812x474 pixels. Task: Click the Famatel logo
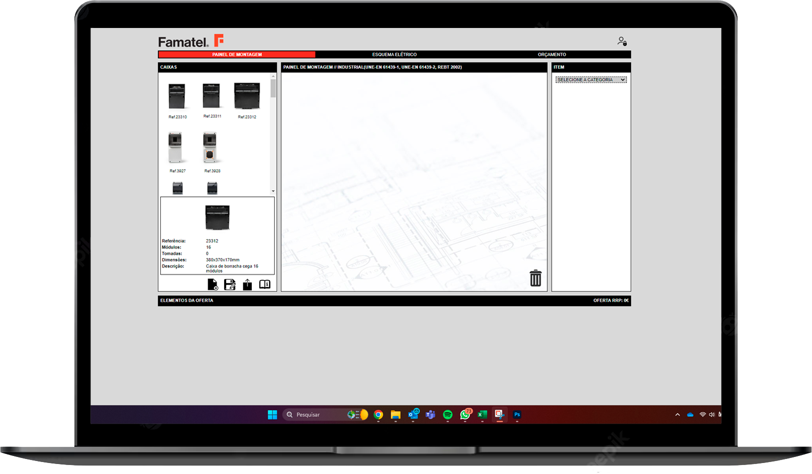[x=191, y=41]
